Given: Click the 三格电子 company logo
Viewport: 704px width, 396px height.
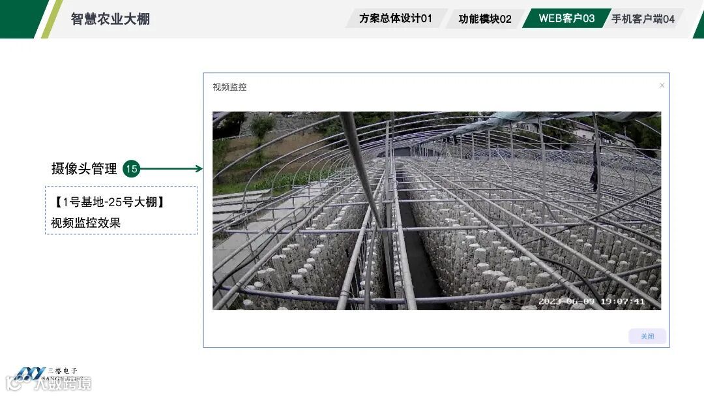Looking at the screenshot, I should (x=47, y=374).
